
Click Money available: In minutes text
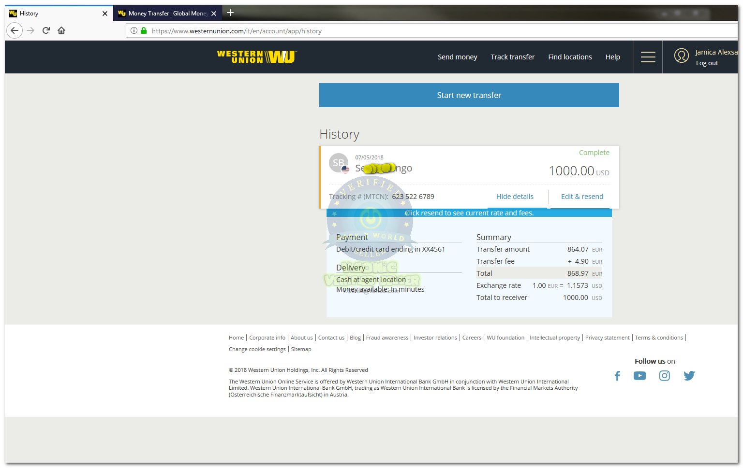[x=380, y=289]
